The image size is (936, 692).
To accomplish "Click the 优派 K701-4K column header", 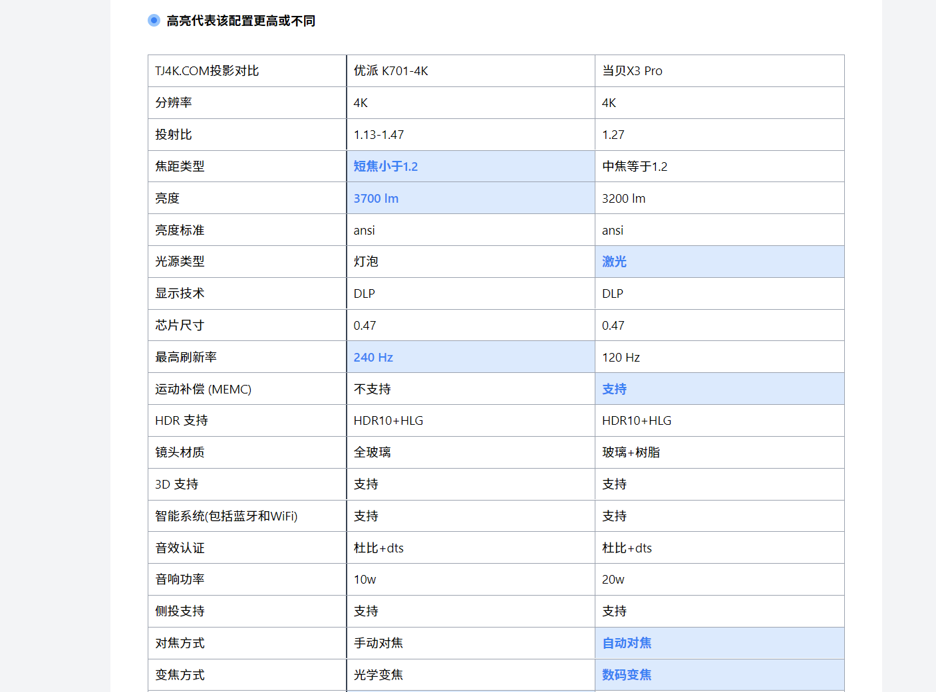I will [x=390, y=71].
